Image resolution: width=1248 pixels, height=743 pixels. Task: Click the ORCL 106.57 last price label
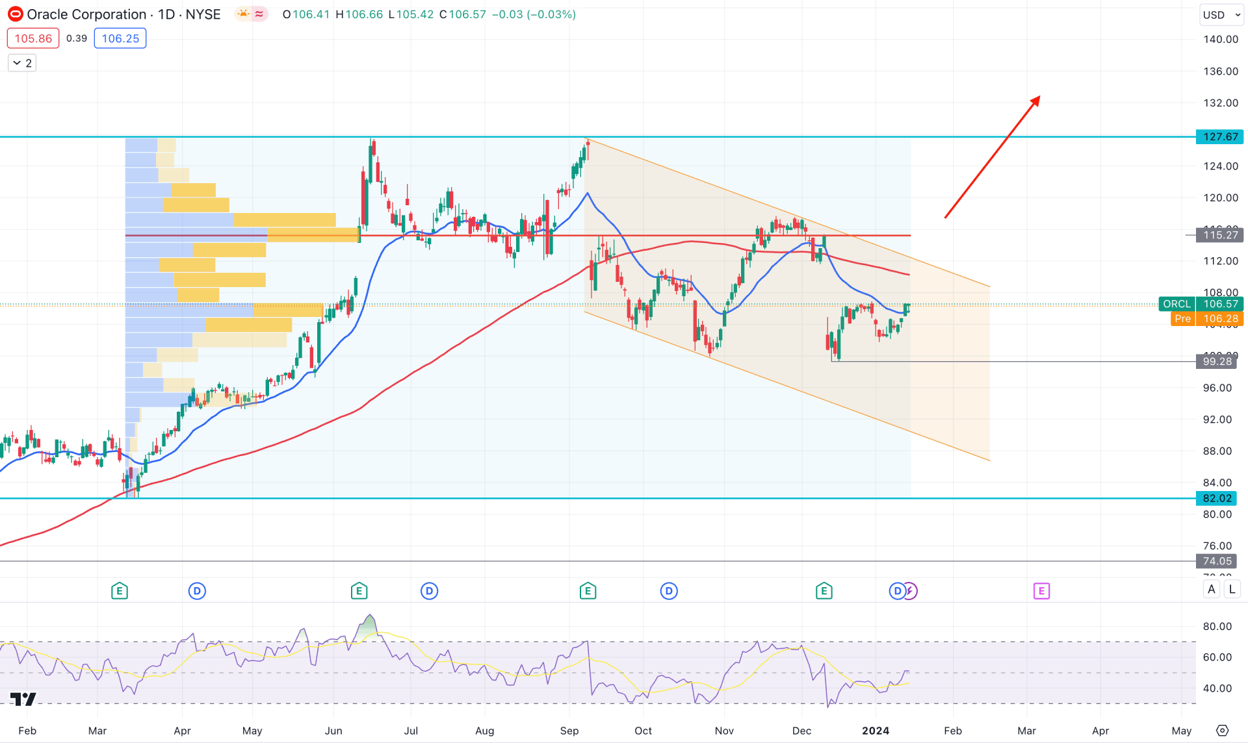pos(1201,304)
